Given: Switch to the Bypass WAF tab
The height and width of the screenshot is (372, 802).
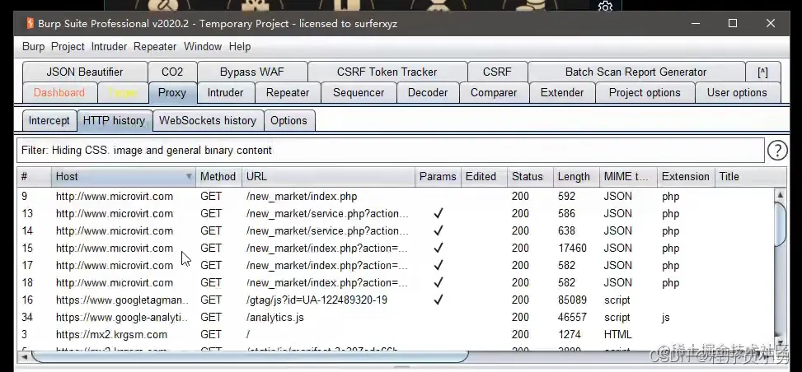Looking at the screenshot, I should pos(252,72).
